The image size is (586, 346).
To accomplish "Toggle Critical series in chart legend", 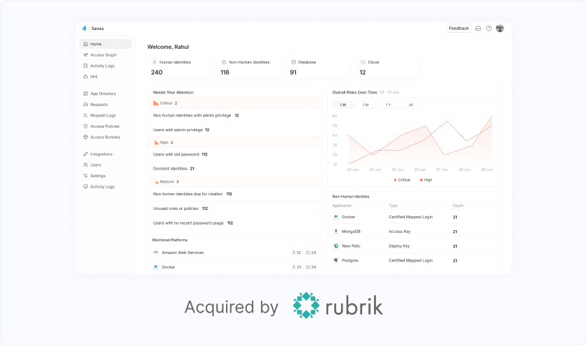I will coord(402,180).
